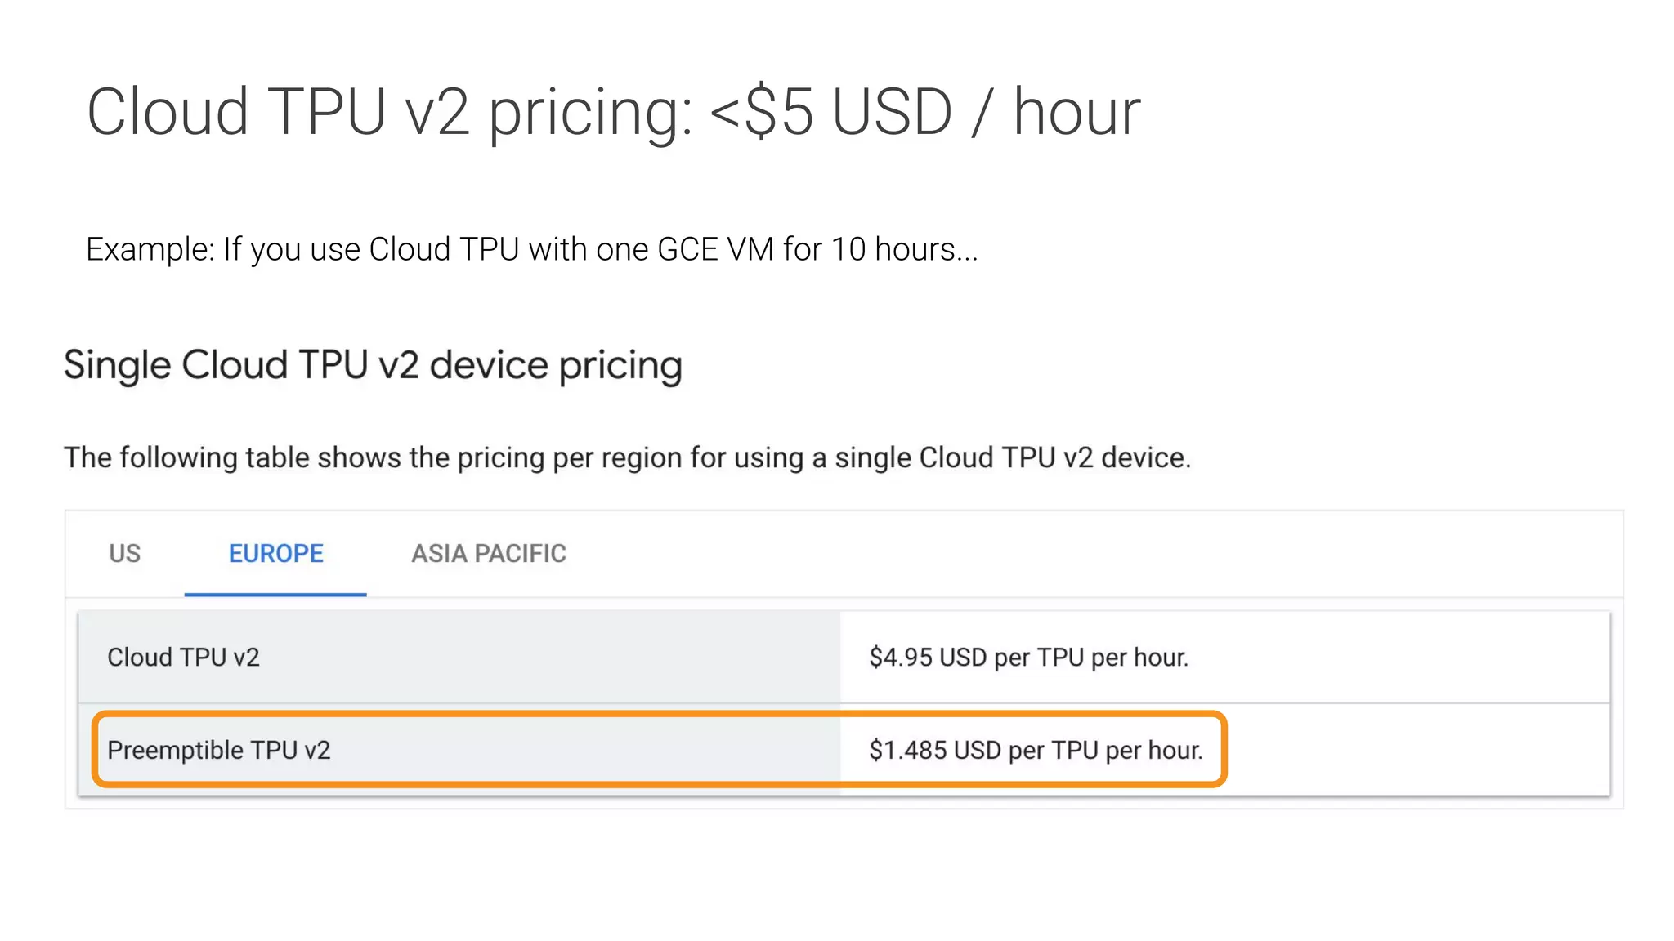Select the $1.485 USD per TPU price
The image size is (1674, 941).
click(1035, 750)
